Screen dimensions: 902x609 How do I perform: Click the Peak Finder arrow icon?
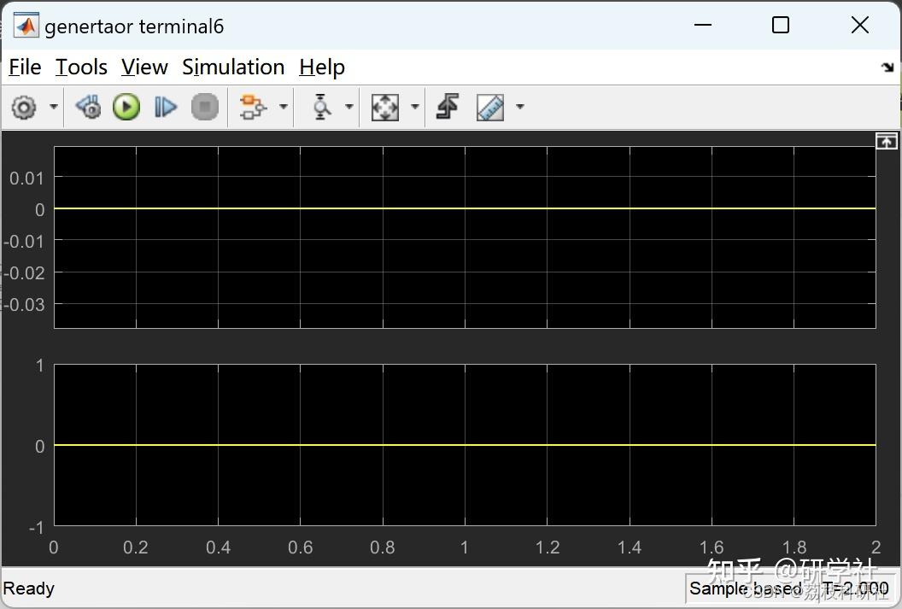point(447,107)
